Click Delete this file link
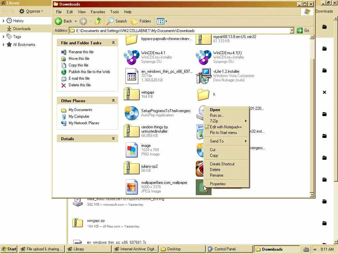This screenshot has height=254, width=338. point(80,85)
